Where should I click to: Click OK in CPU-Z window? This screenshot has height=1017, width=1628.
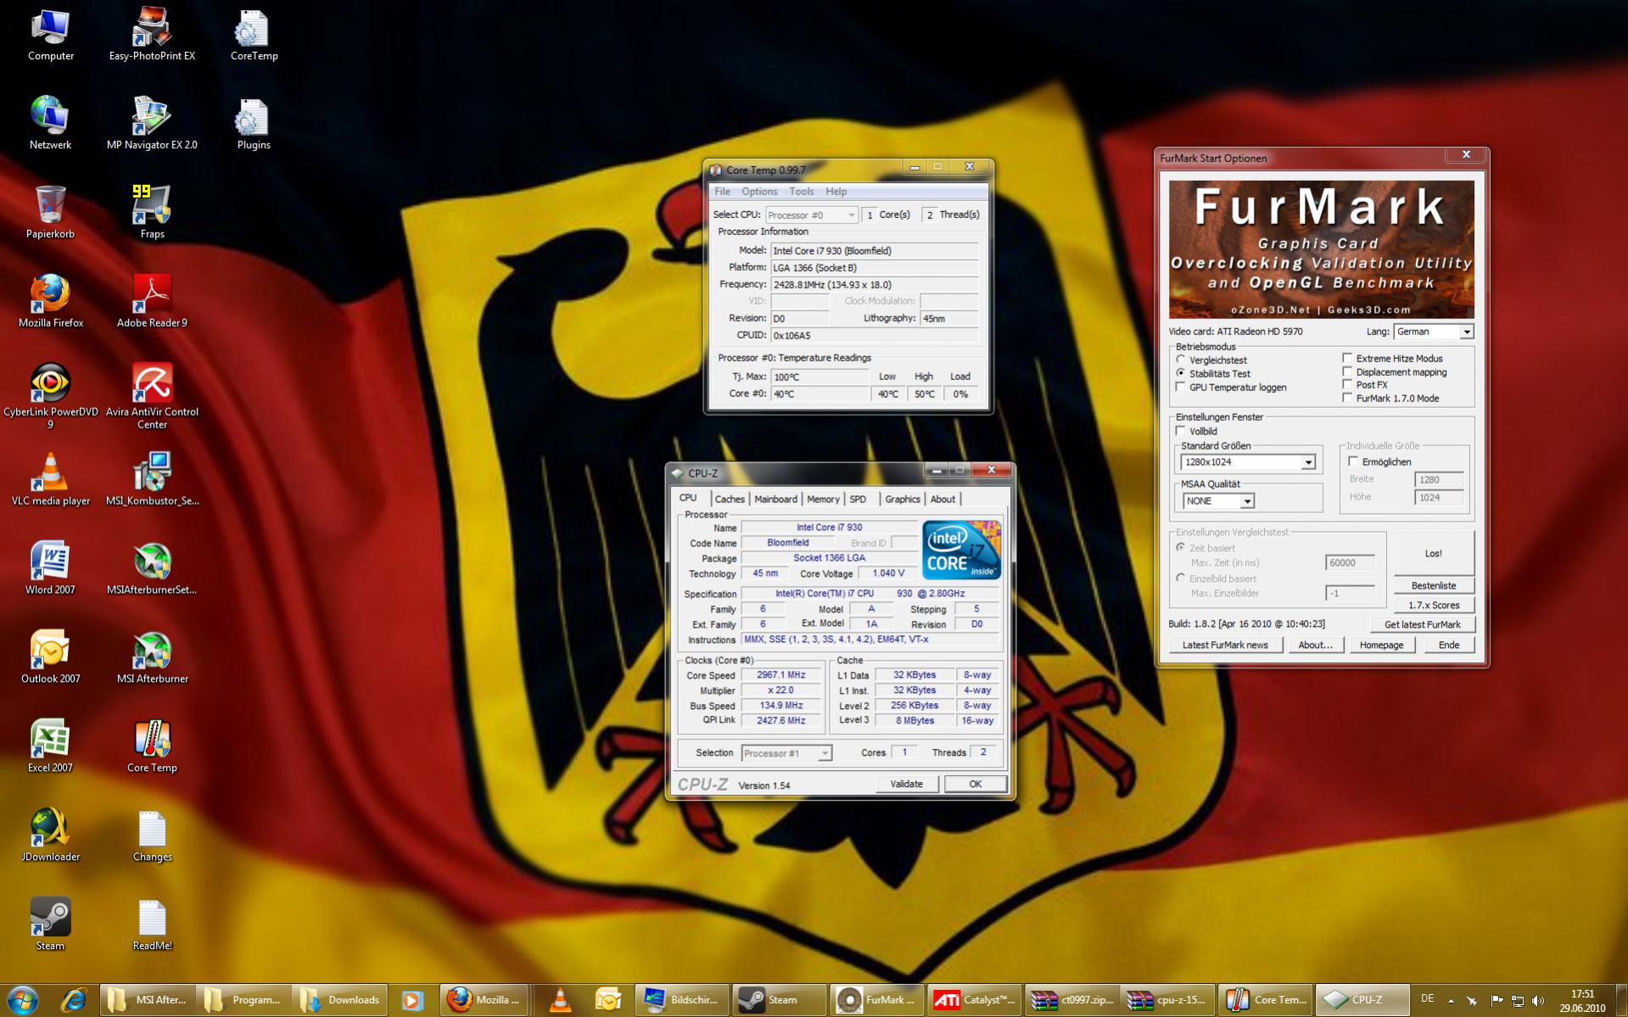point(975,785)
